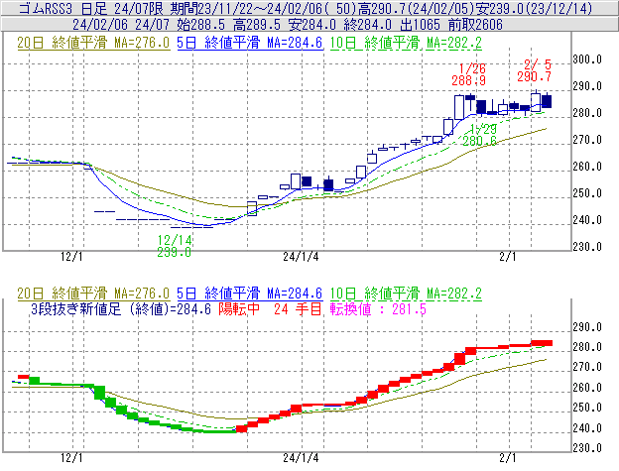Screen dimensions: 619x471
Task: Click the closing price 終284.0
Action: 367,25
